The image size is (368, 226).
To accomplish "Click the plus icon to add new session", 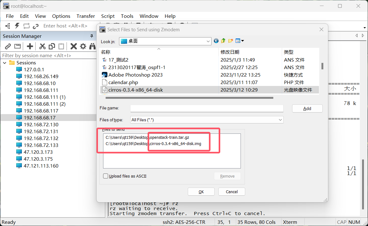I will click(30, 47).
